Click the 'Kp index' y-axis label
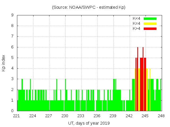Screen dimensions: 170x127 pos(4,63)
